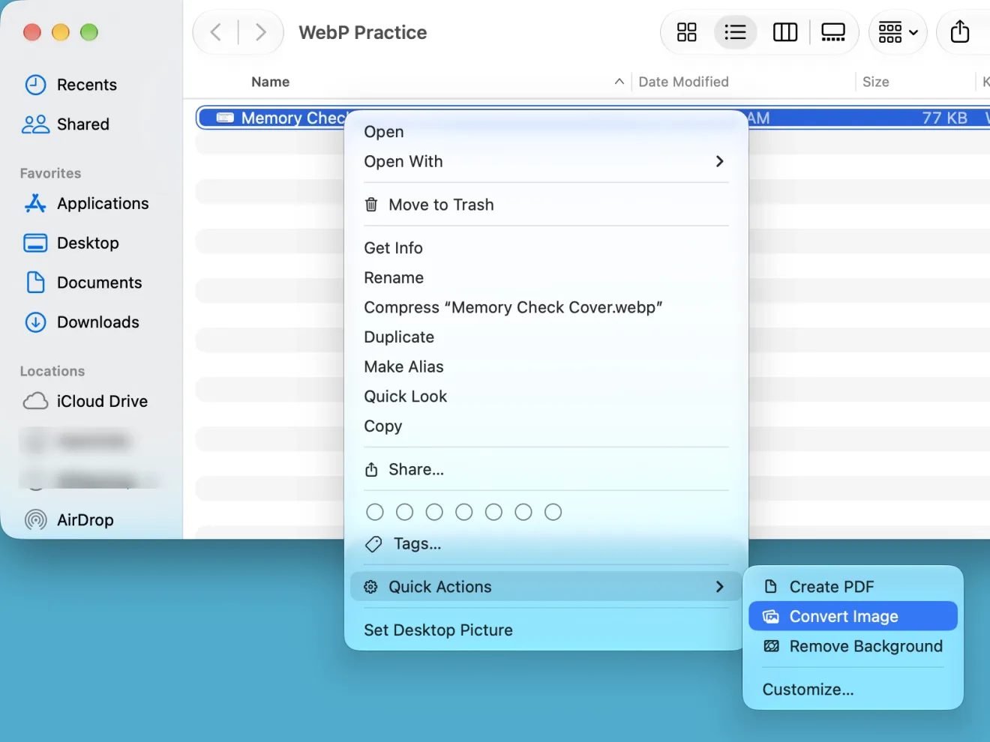Sort files by the Name column
This screenshot has height=742, width=990.
[x=271, y=82]
